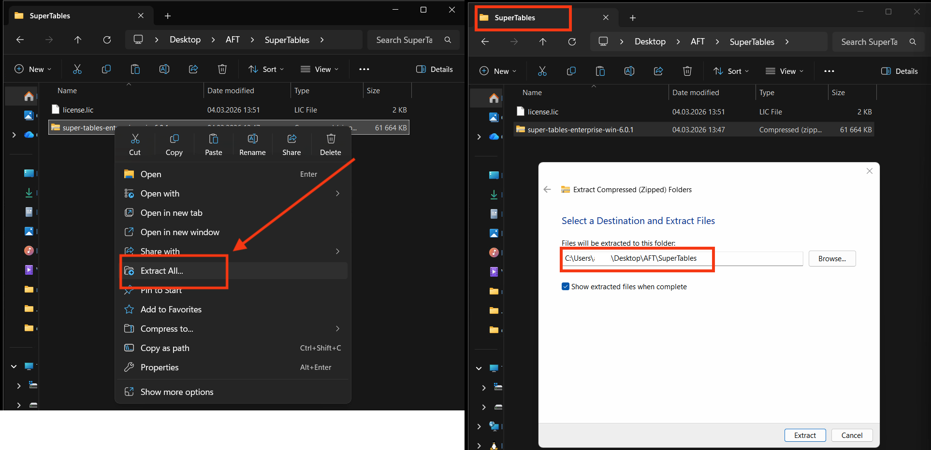Click Up arrow in left window navigation
This screenshot has width=931, height=450.
pyautogui.click(x=78, y=40)
